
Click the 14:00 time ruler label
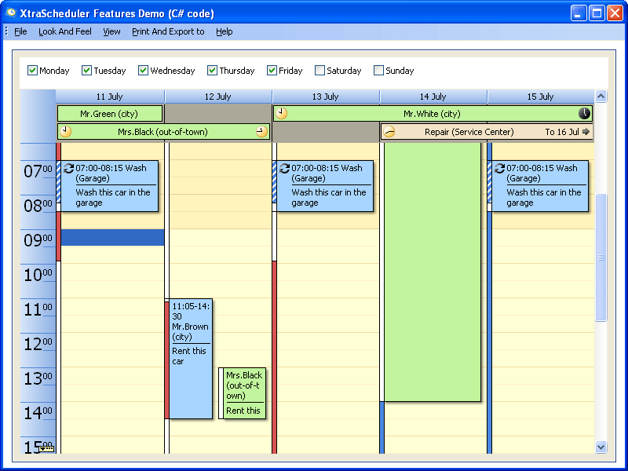(38, 413)
